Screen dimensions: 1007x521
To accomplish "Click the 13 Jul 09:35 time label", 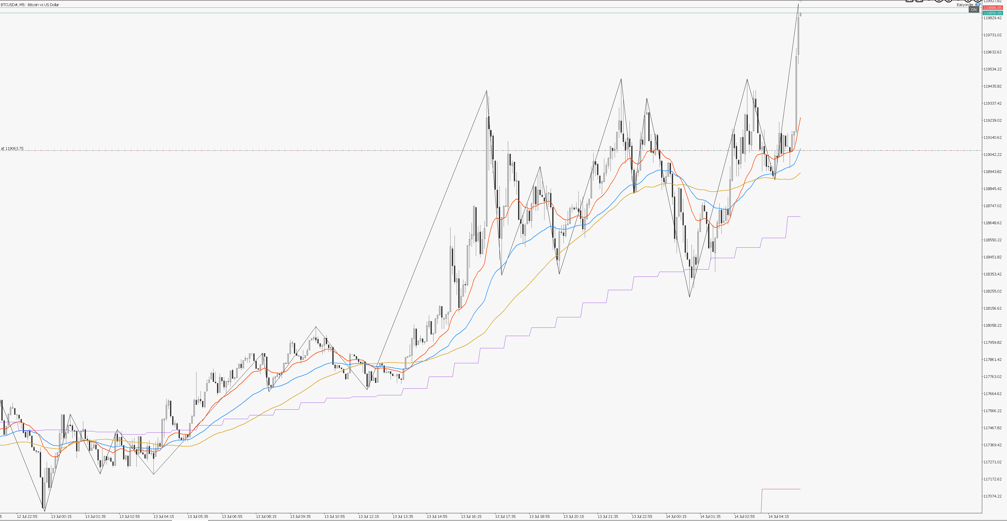I will (300, 517).
